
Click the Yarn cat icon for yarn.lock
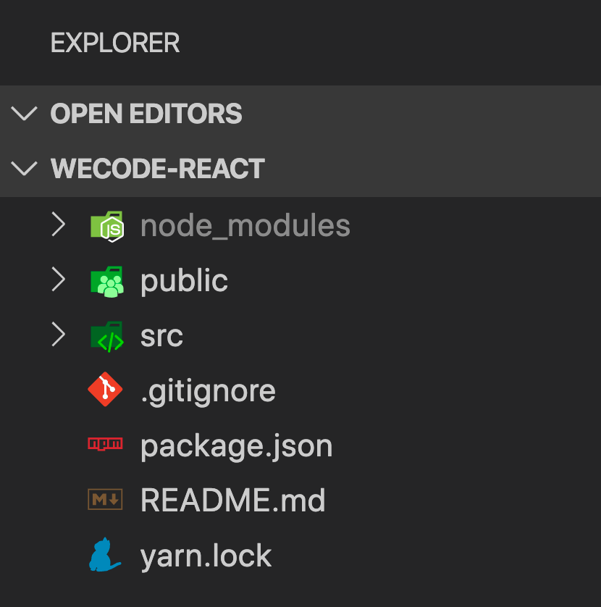[x=105, y=554]
